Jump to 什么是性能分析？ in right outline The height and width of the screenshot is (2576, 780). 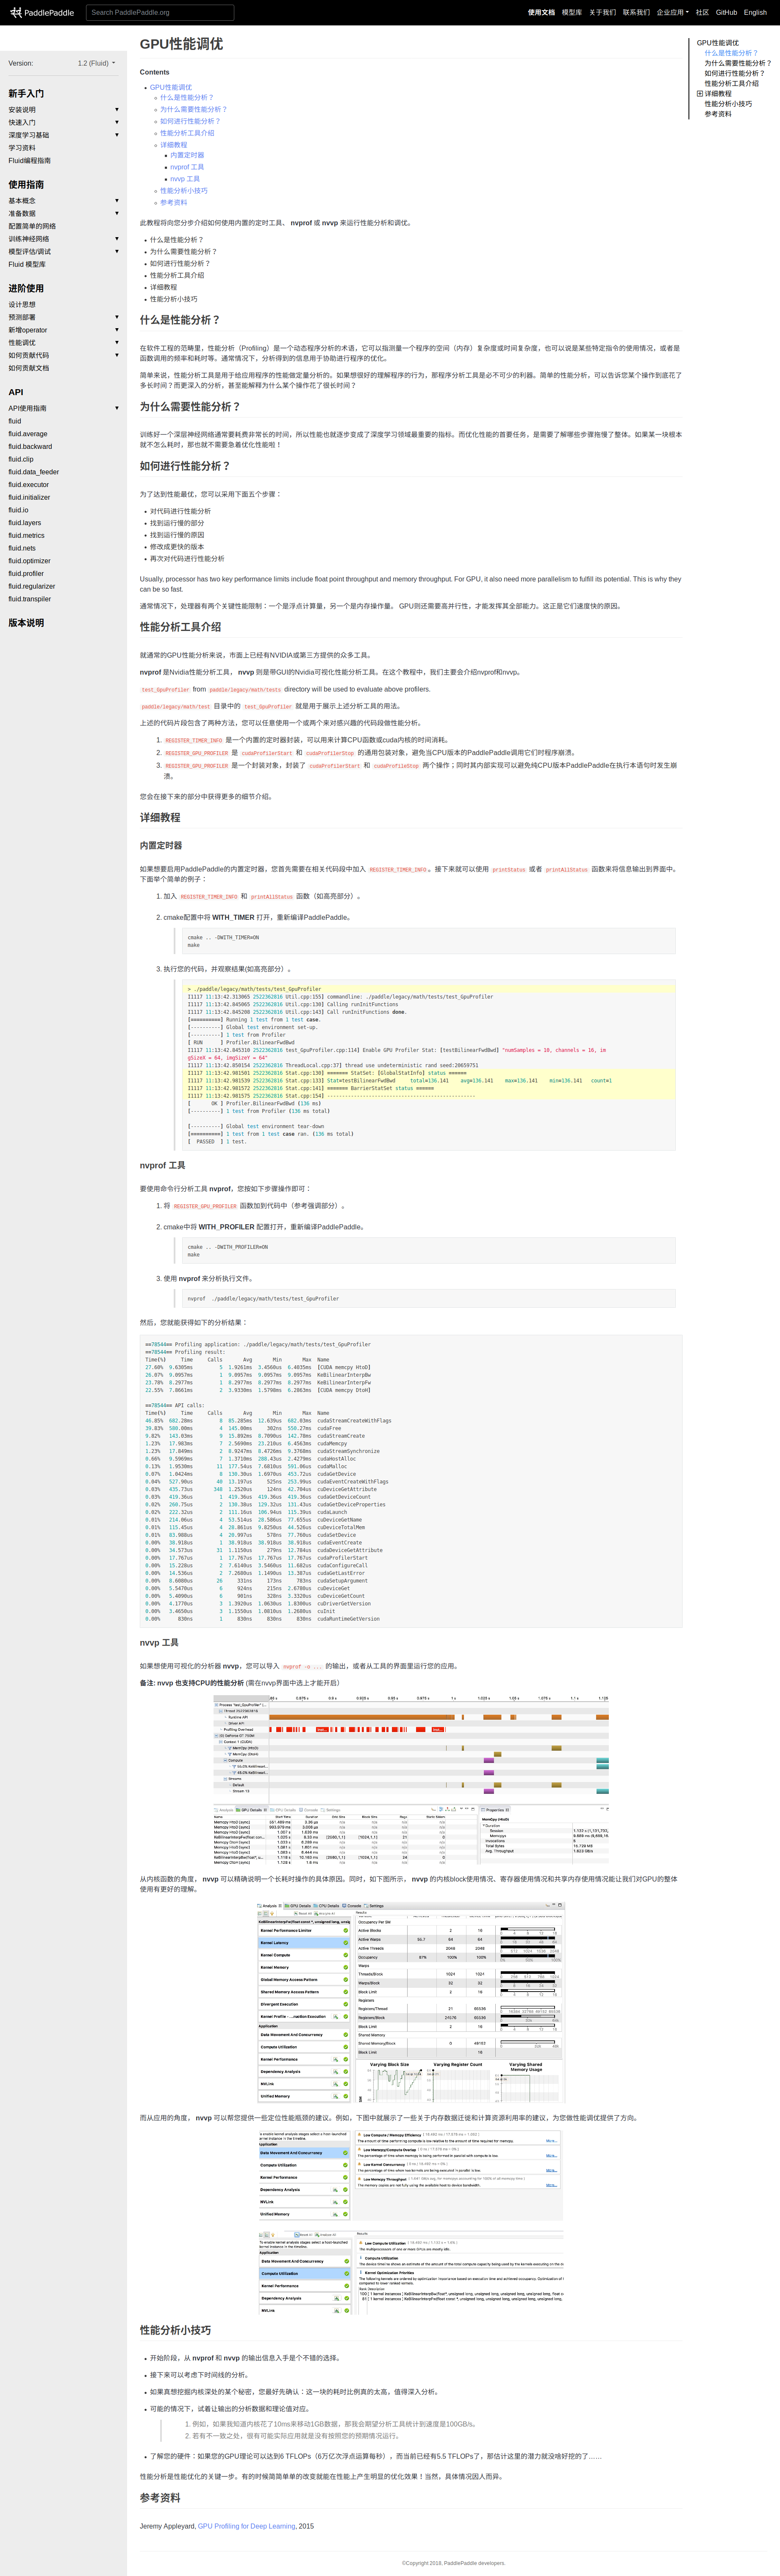click(x=731, y=53)
